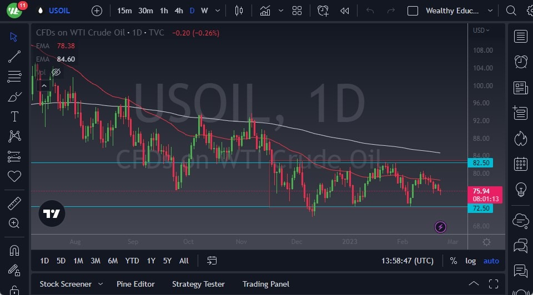Select the text annotation tool
This screenshot has height=295, width=533.
pos(14,116)
